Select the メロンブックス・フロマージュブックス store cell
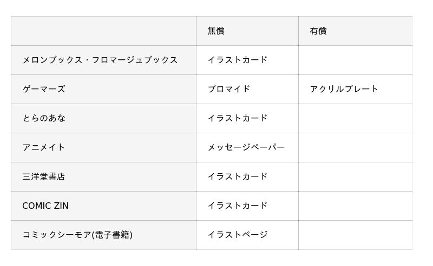Viewport: 433px width, 266px height. pos(100,60)
